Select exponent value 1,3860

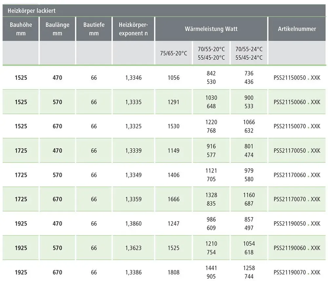(133, 224)
